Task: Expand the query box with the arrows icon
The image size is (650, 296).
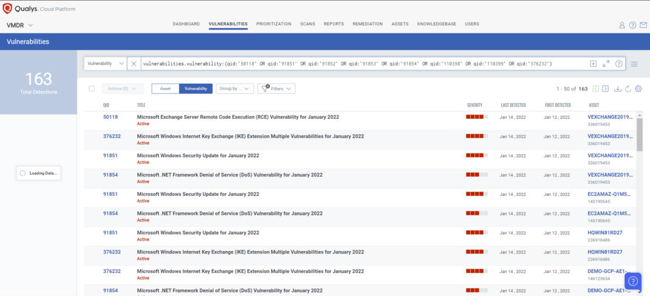Action: (606, 64)
